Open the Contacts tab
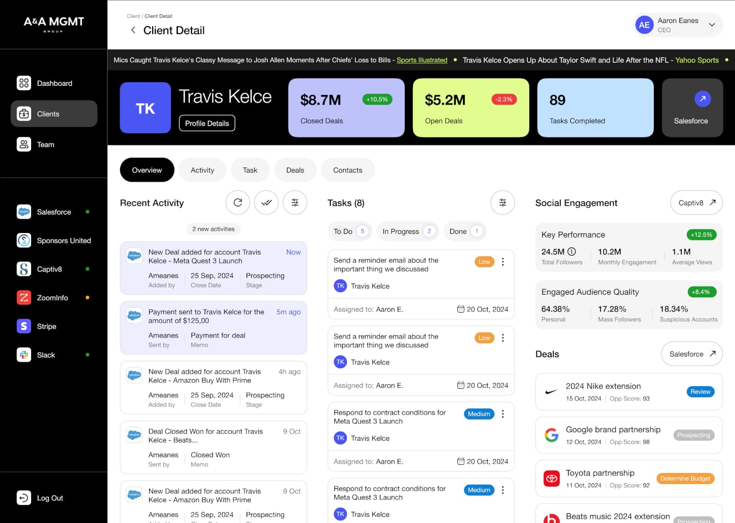Image resolution: width=735 pixels, height=523 pixels. click(x=348, y=170)
